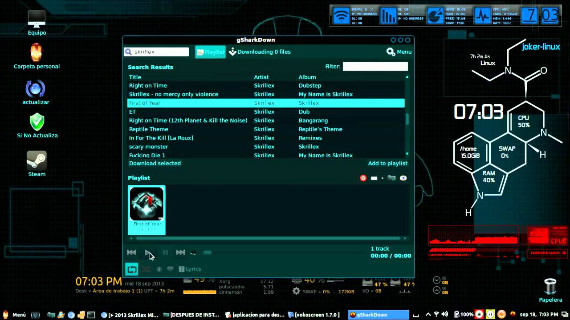Viewport: 570px width, 320px height.
Task: Click the playlist folder icon
Action: pyautogui.click(x=391, y=178)
